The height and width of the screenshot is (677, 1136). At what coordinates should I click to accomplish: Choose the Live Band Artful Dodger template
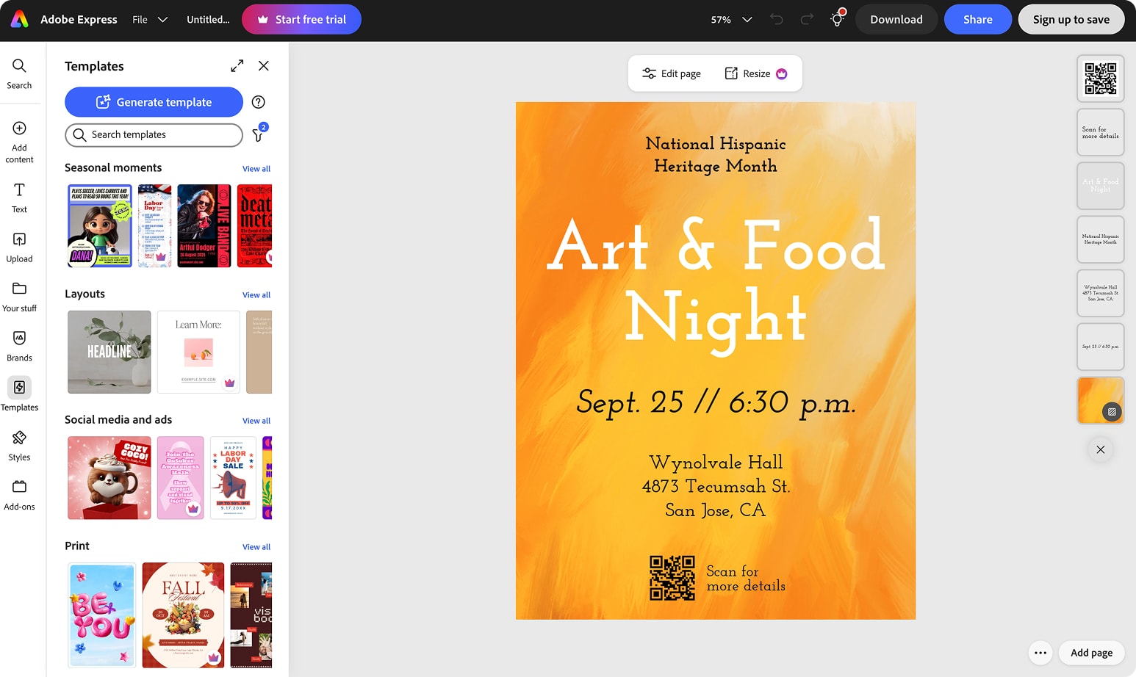(204, 225)
